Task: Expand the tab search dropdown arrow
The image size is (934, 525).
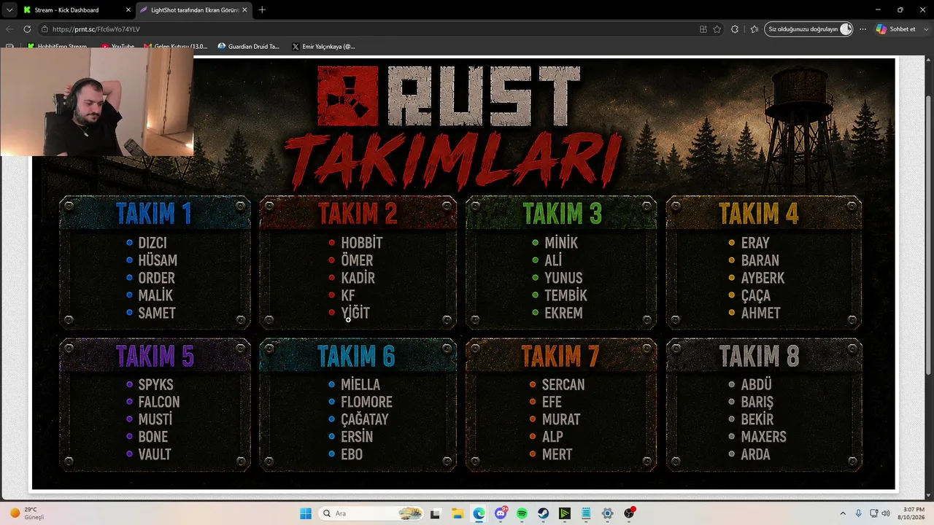Action: [9, 10]
